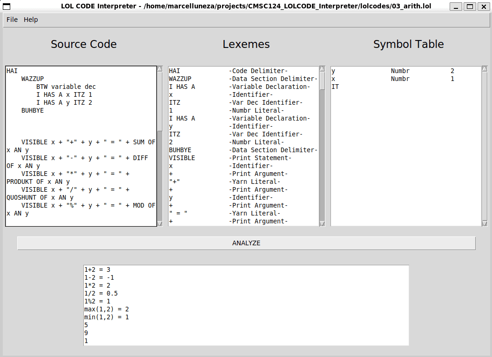
Task: Open the File menu
Action: (12, 20)
